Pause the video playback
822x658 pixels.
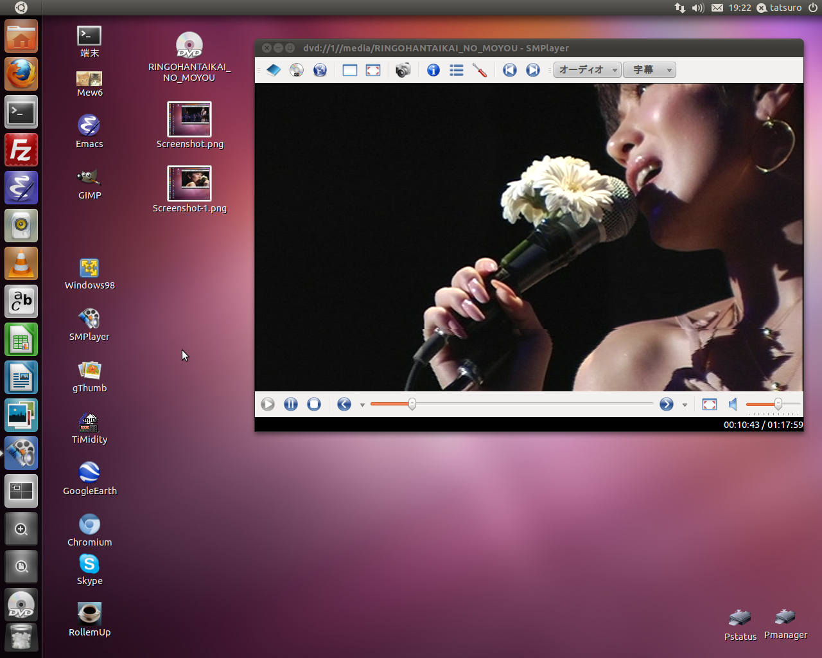point(291,404)
